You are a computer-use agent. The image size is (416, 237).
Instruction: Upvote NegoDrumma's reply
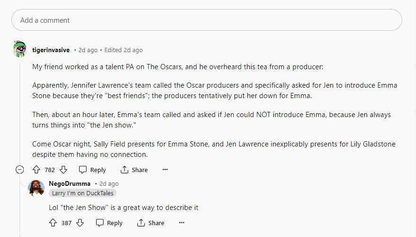(53, 223)
